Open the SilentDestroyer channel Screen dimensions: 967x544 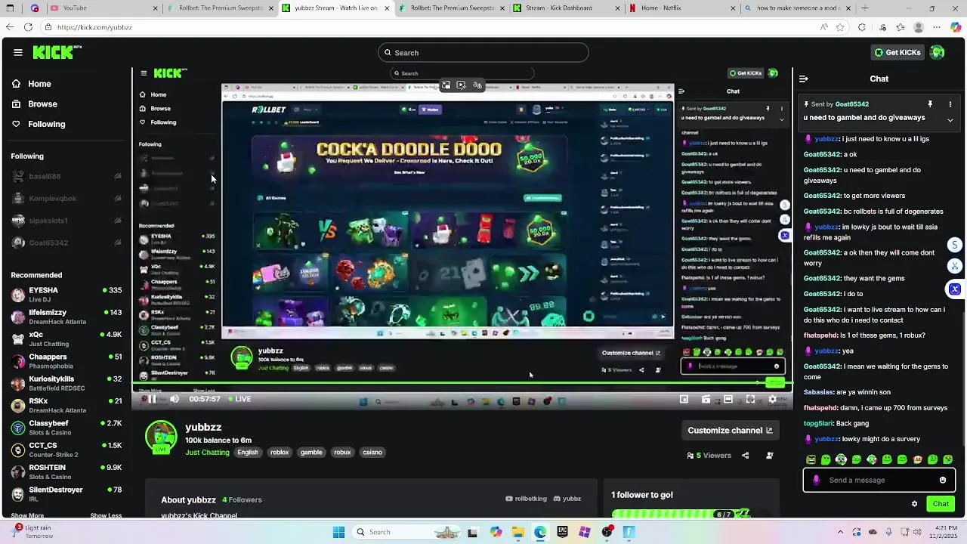click(x=66, y=494)
